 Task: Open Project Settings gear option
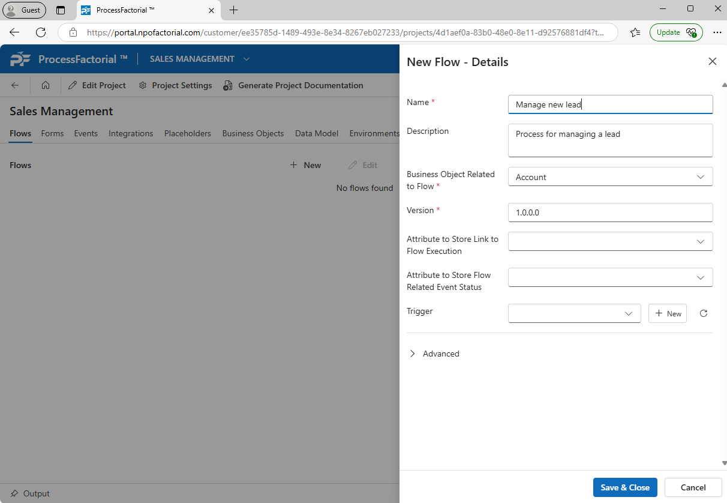click(x=175, y=85)
